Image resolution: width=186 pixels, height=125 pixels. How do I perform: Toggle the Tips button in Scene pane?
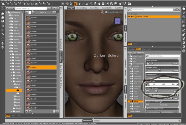[x=130, y=44]
